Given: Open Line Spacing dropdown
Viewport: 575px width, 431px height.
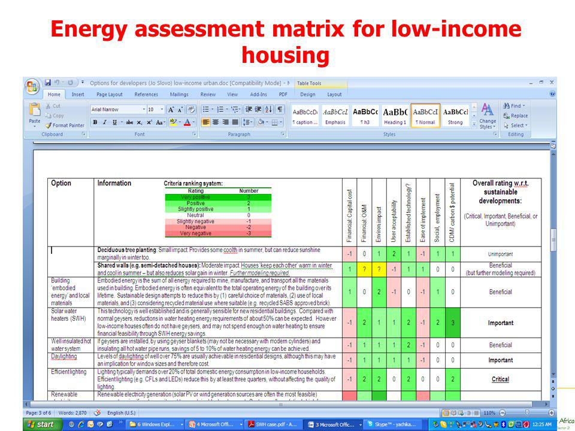Looking at the screenshot, I should 248,122.
